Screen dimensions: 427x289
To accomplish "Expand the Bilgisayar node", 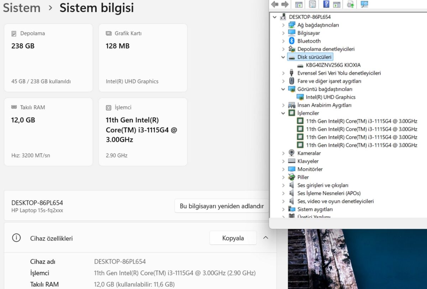I will point(283,33).
